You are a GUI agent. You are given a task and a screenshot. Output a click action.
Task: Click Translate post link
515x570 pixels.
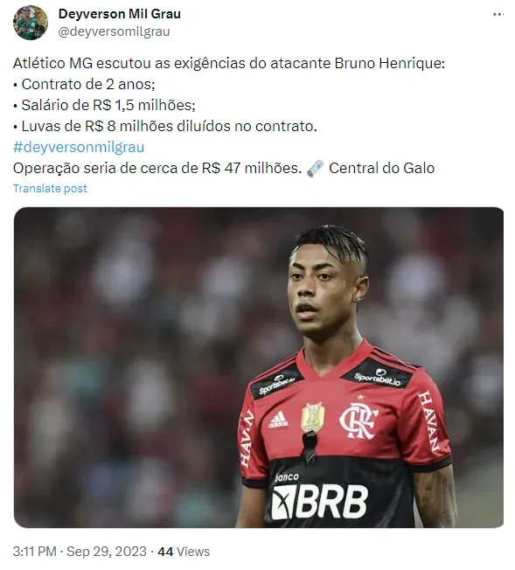click(50, 188)
